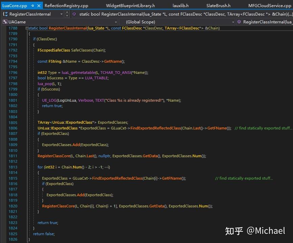Click the namespace braces icon beside RegisterClassInternal
This screenshot has width=293, height=243.
(x=5, y=14)
